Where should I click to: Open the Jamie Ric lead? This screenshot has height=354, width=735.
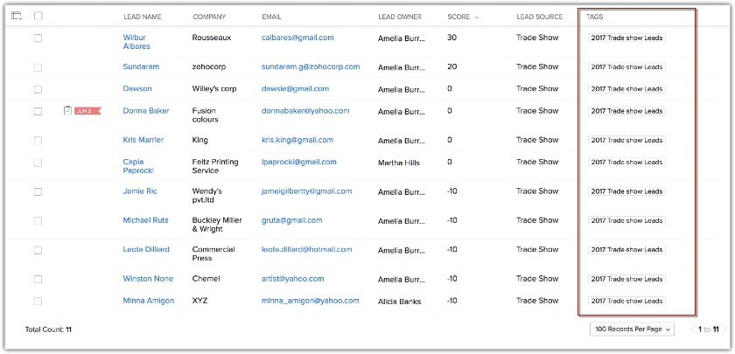140,191
